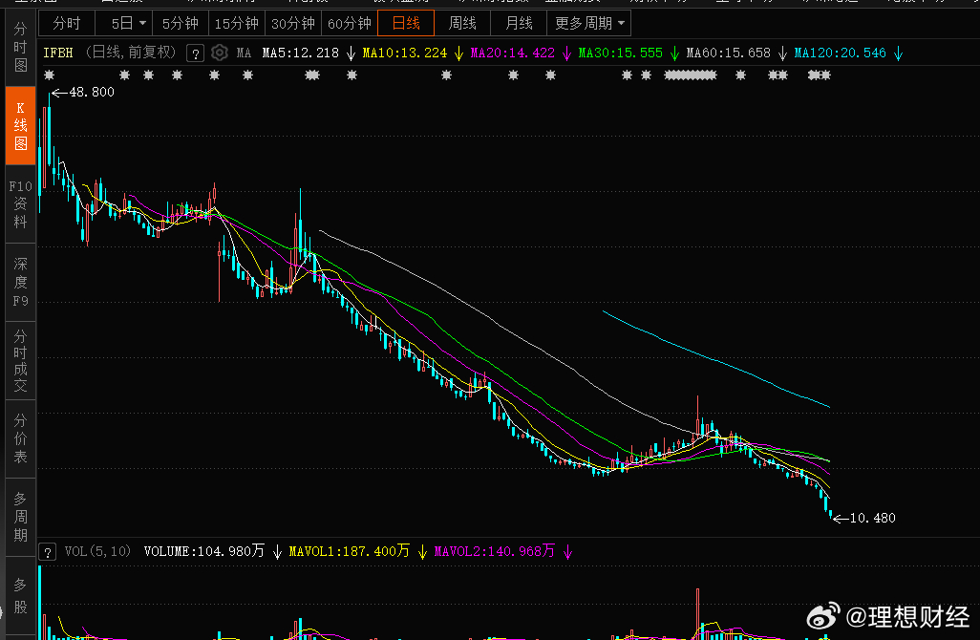Select the yellow MAVOL1:187.400万 value
The width and height of the screenshot is (980, 640).
pyautogui.click(x=350, y=551)
